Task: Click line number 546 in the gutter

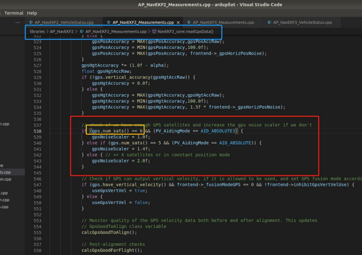Action: [x=37, y=179]
